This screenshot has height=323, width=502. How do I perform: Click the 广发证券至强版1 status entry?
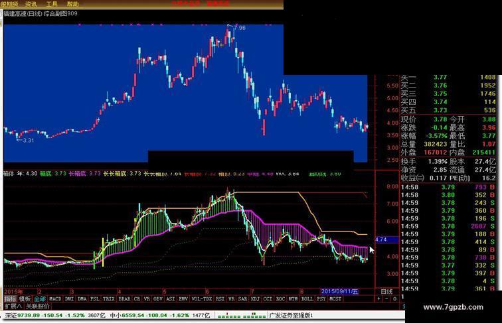[x=291, y=316]
